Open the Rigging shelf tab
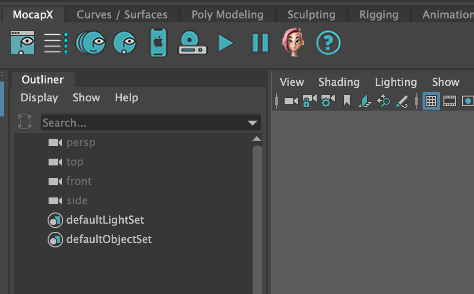 [x=379, y=15]
